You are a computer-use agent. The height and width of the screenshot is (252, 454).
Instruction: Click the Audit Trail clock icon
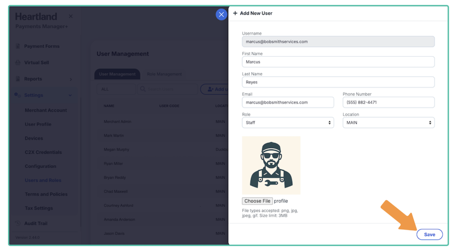(x=18, y=223)
